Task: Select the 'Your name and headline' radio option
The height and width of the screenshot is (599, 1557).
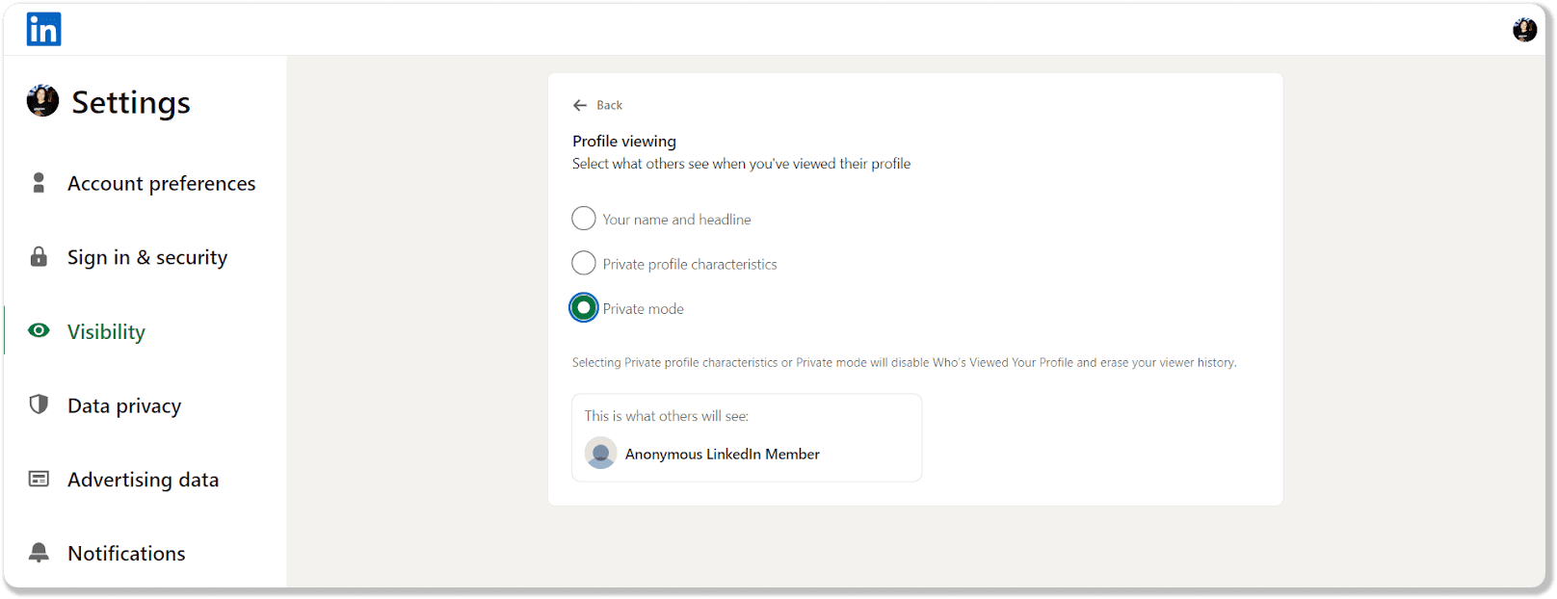Action: [x=584, y=219]
